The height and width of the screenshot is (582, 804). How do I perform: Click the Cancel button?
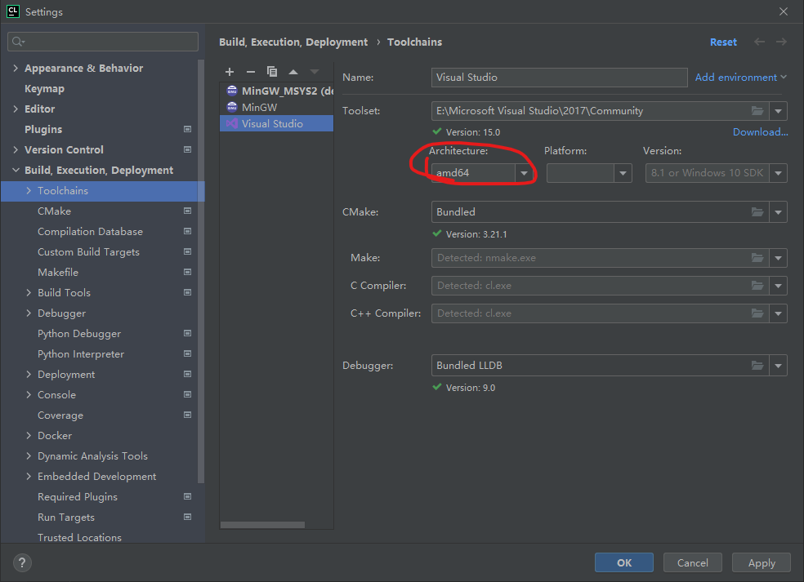693,562
